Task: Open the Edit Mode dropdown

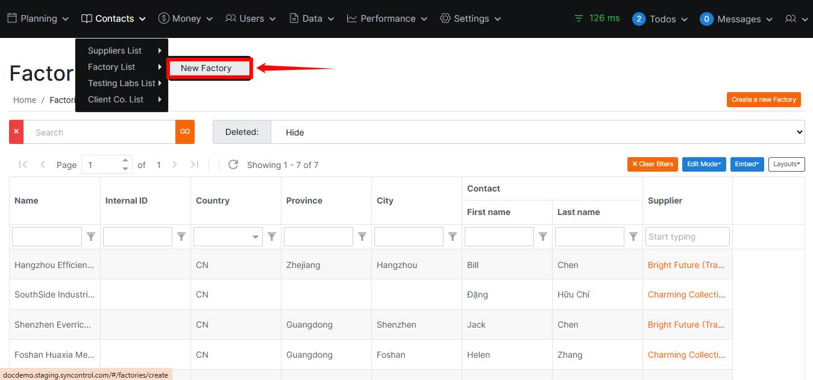Action: (703, 164)
